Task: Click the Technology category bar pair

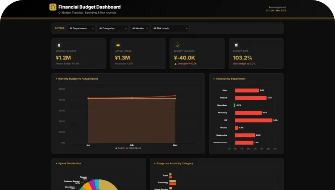Action: 173,183
